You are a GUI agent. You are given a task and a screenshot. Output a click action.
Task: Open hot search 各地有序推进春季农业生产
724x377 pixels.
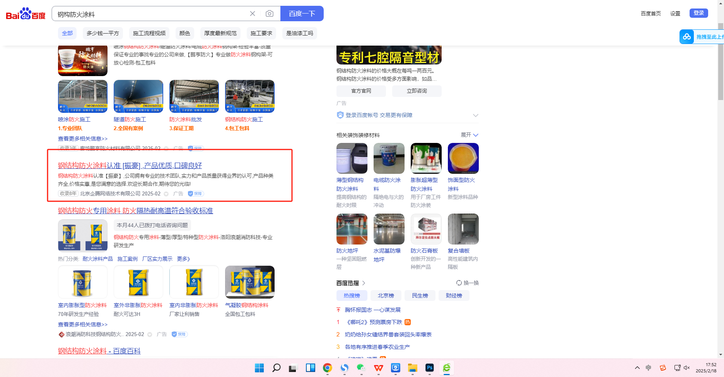(x=377, y=347)
